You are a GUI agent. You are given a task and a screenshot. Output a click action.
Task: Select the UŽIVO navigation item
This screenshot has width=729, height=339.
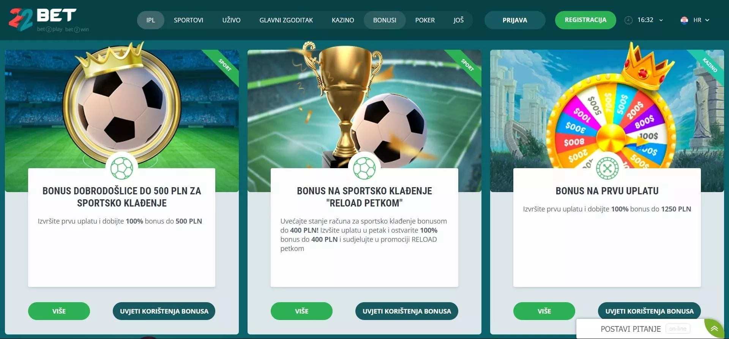pyautogui.click(x=231, y=20)
